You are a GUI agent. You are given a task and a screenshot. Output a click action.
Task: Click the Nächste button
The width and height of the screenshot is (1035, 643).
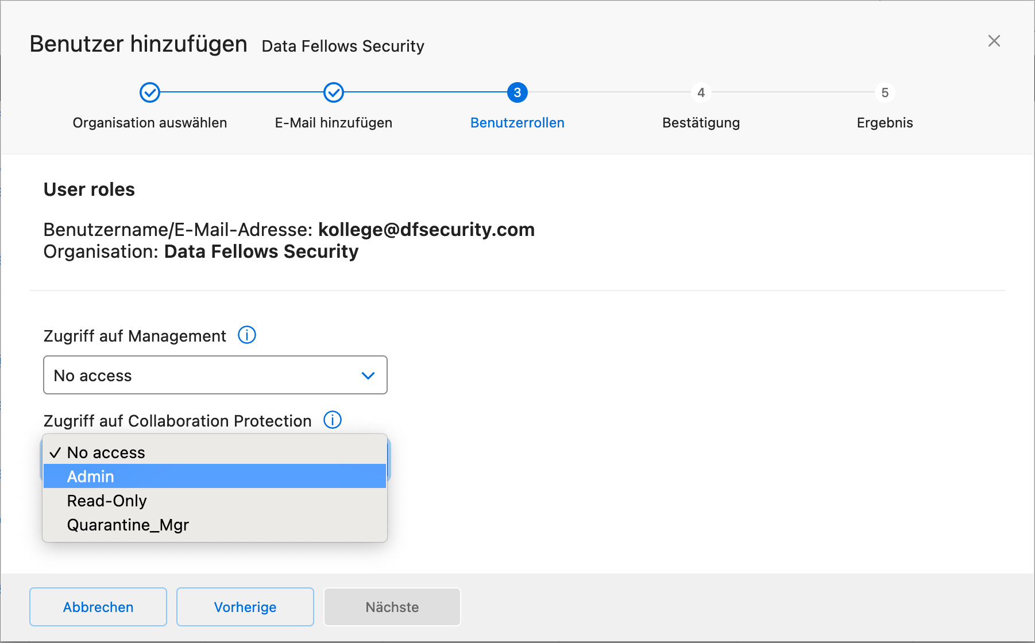point(392,607)
